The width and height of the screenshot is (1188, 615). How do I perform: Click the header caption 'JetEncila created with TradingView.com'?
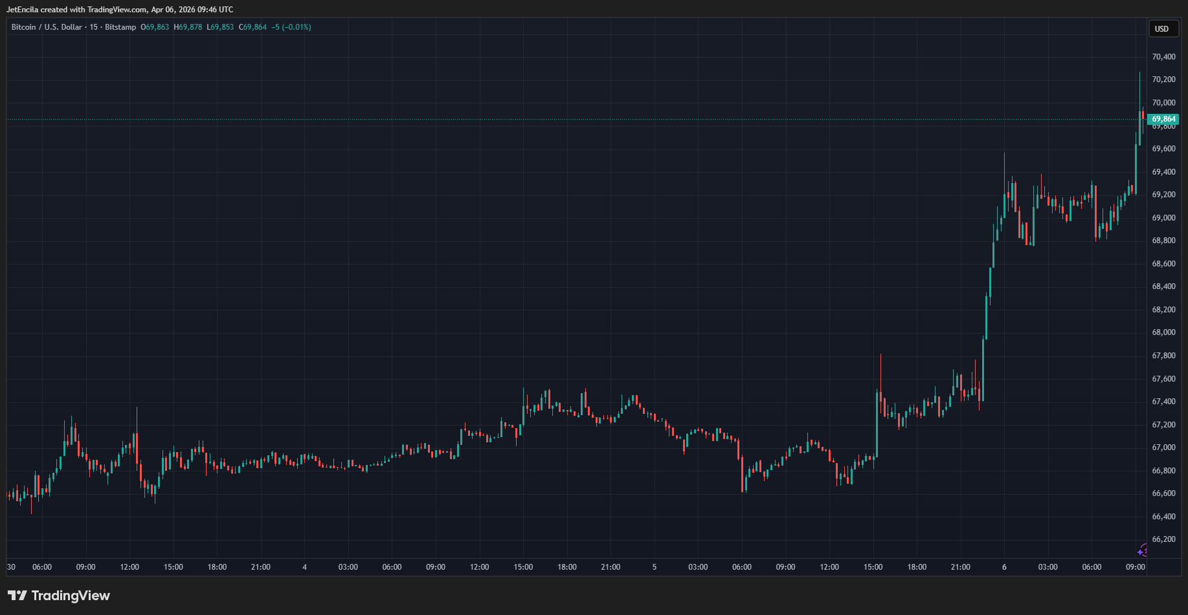pyautogui.click(x=77, y=10)
